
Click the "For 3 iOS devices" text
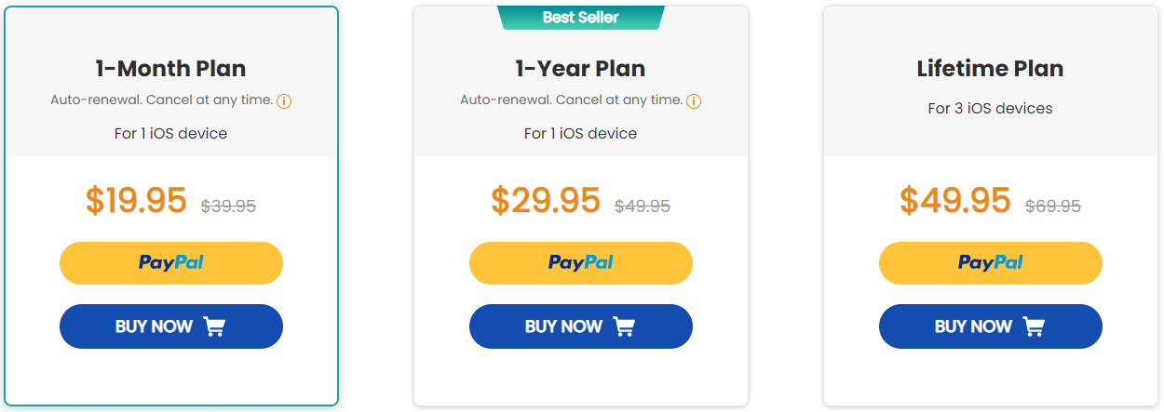[990, 109]
